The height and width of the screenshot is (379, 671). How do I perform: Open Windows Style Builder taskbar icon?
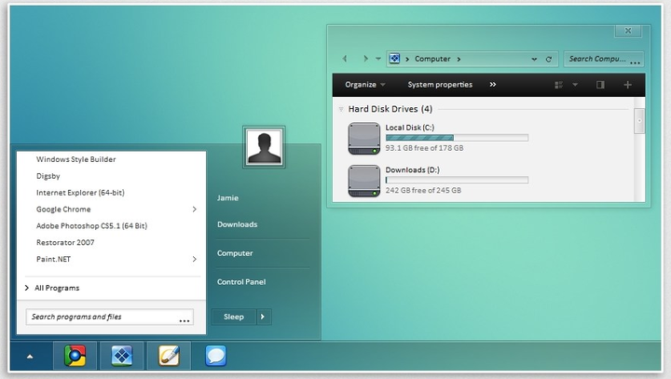[122, 356]
